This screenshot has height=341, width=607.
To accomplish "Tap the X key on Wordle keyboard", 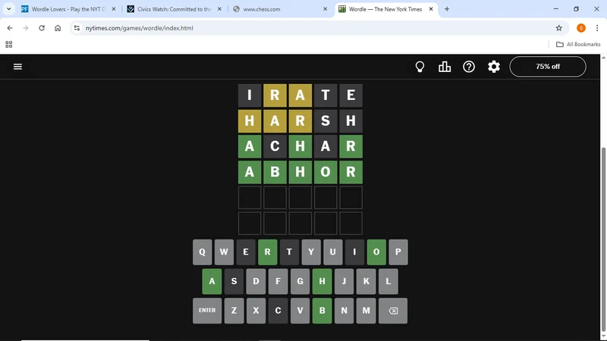I will click(x=256, y=311).
